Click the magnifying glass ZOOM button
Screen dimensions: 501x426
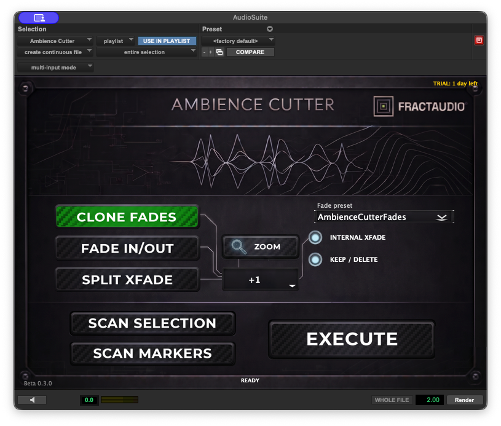point(261,247)
